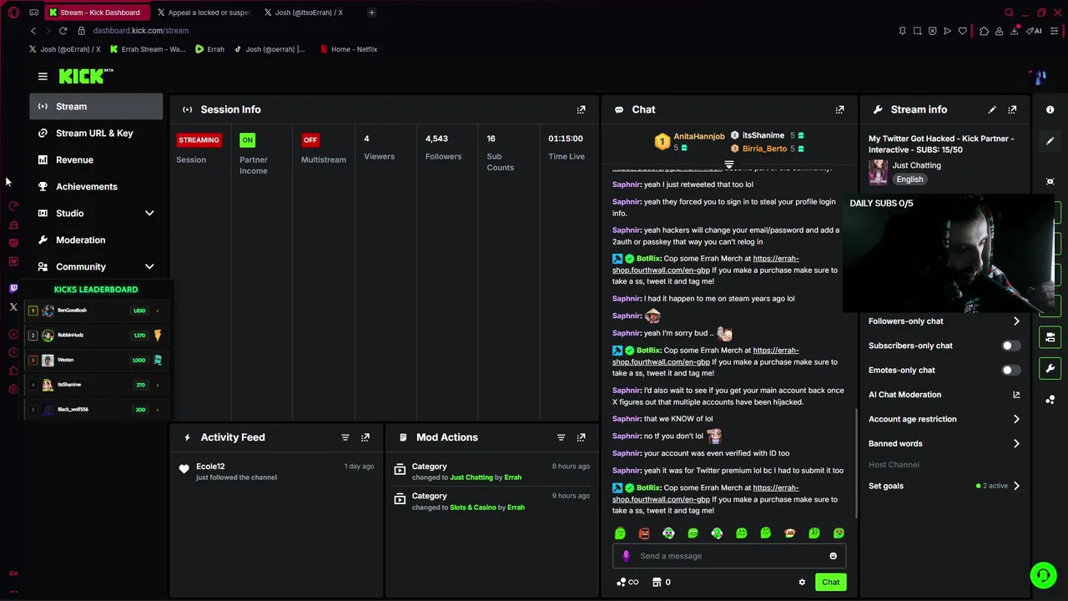
Task: Expand the Studio sidebar section
Action: pyautogui.click(x=96, y=214)
